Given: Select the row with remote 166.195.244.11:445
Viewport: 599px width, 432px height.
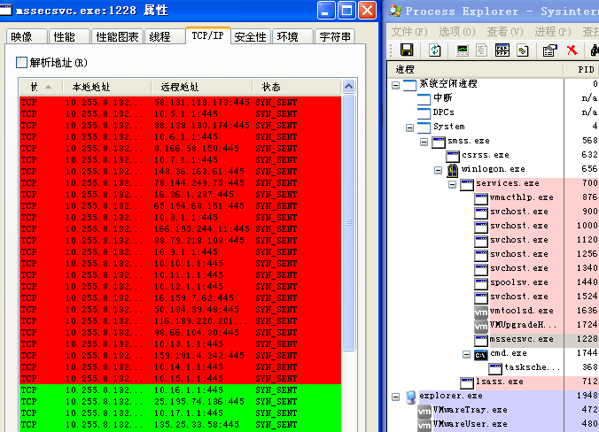Looking at the screenshot, I should click(x=180, y=229).
